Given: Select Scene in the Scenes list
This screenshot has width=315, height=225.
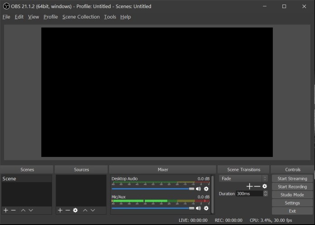Looking at the screenshot, I should pyautogui.click(x=26, y=179).
